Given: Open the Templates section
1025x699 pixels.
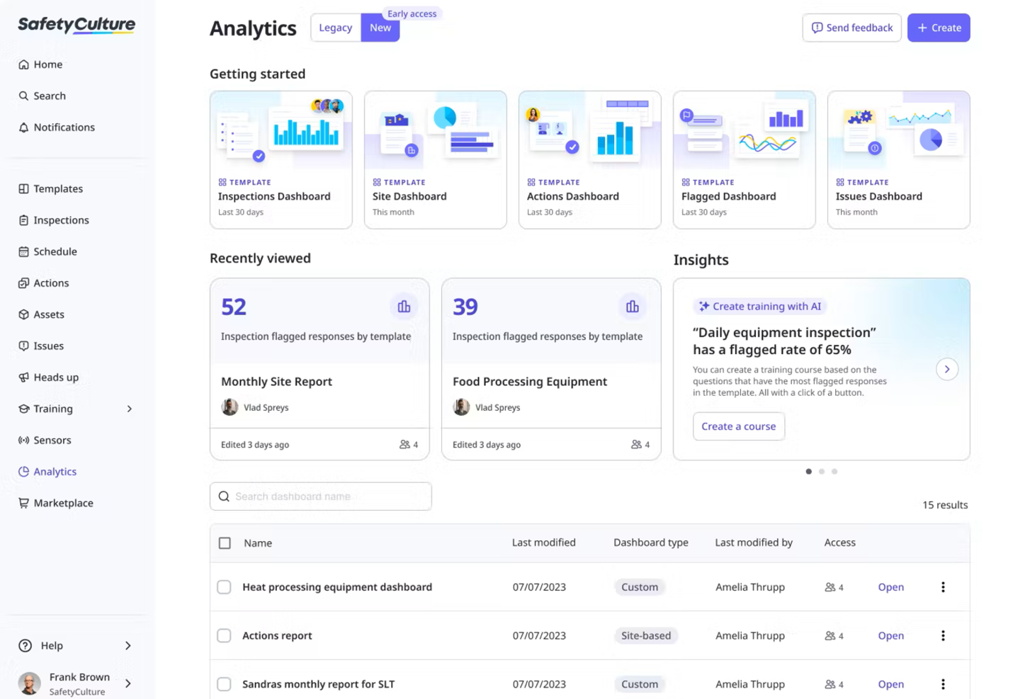Looking at the screenshot, I should [58, 189].
